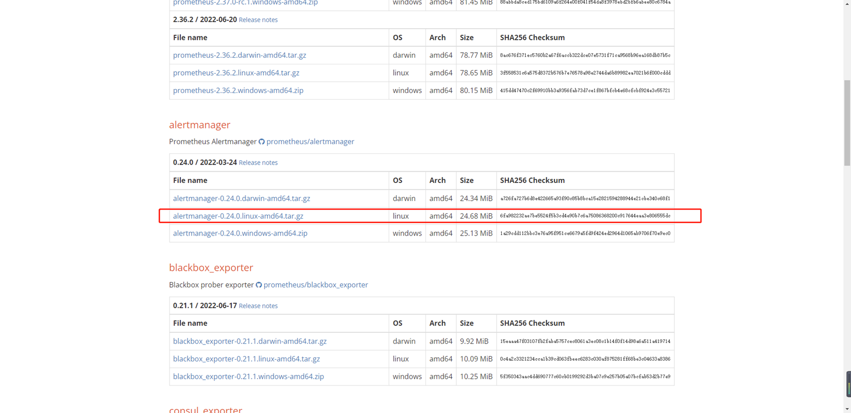The height and width of the screenshot is (413, 851).
Task: Select 10.25 MiB size cell
Action: [476, 376]
